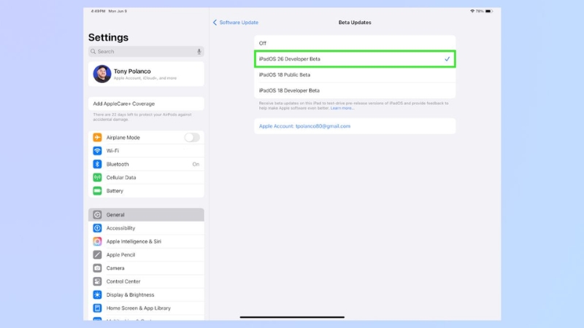Tap the back chevron beside Software Update
This screenshot has width=584, height=328.
click(x=215, y=23)
